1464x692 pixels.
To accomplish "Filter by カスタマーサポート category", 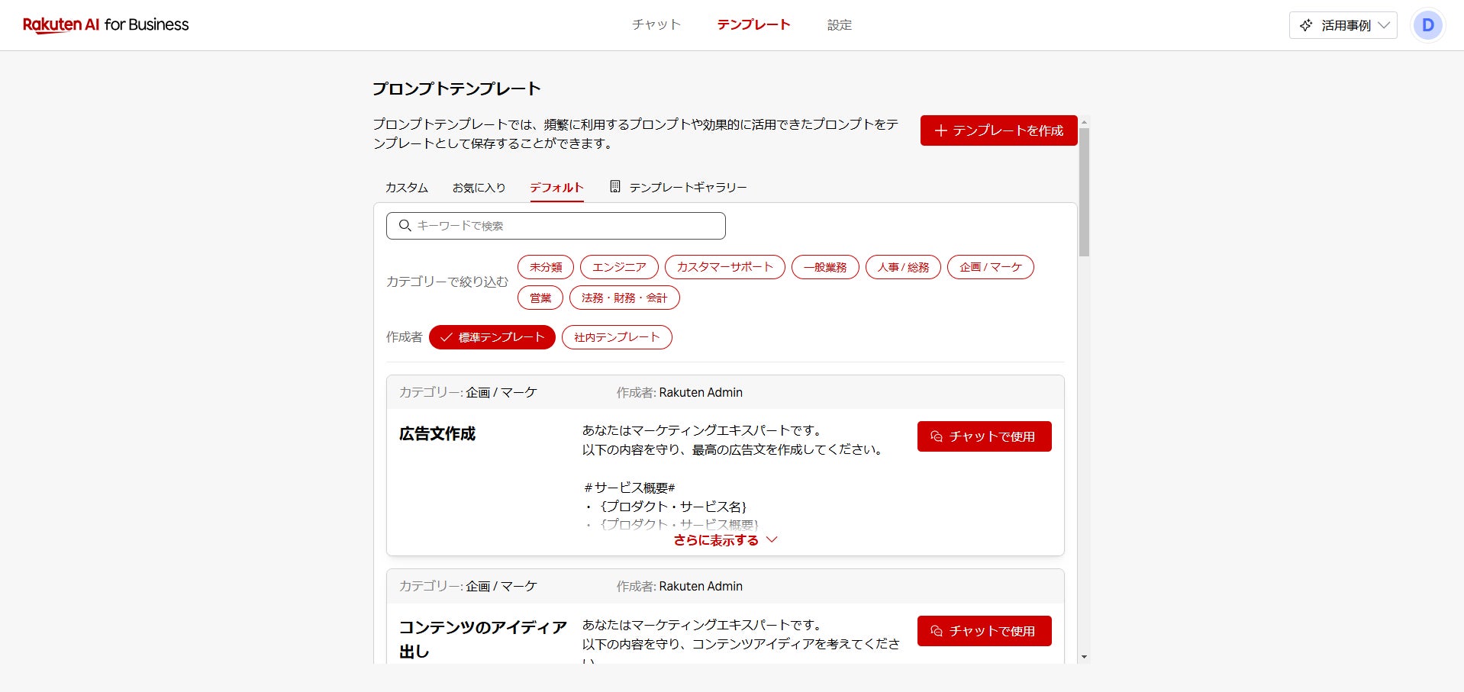I will 724,267.
